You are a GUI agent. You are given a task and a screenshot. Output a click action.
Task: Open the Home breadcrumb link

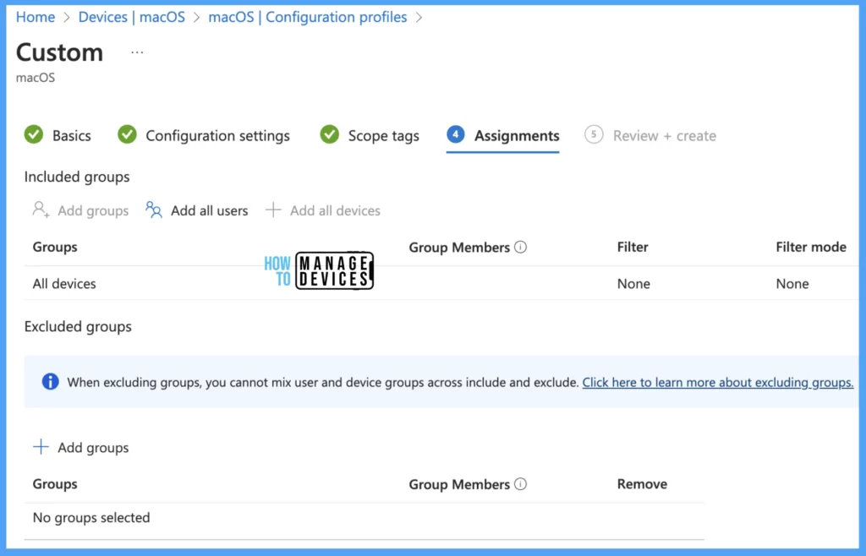click(36, 17)
